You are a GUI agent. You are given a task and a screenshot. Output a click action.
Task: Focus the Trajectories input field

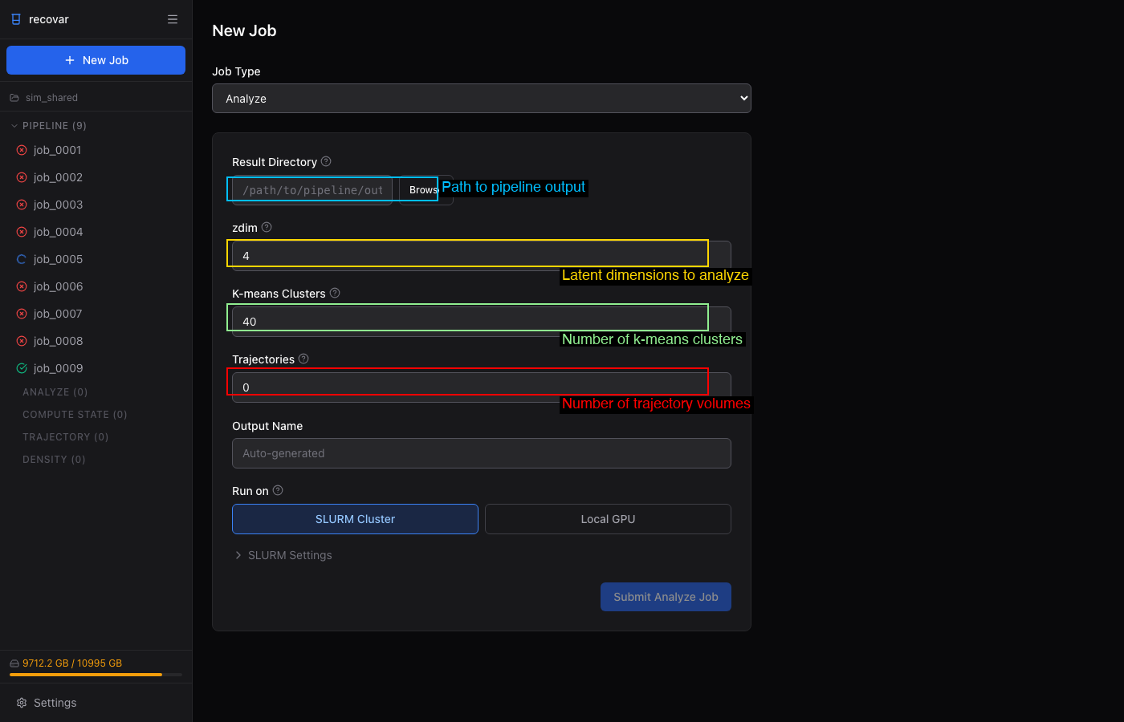coord(482,387)
